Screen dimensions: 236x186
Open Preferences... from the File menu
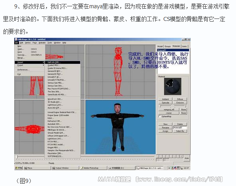[30, 70]
